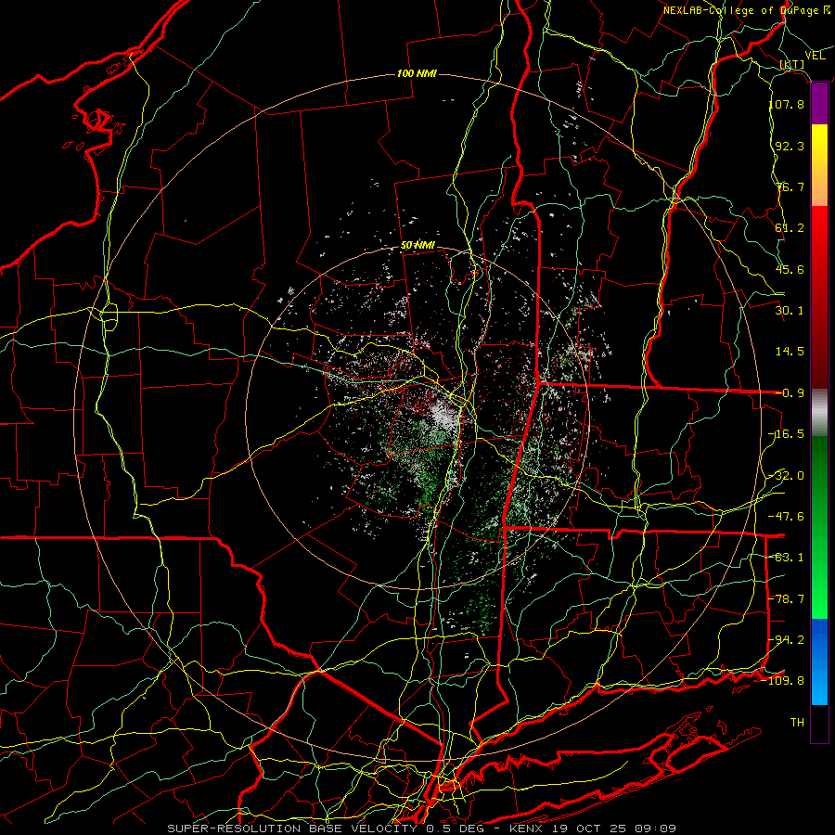The height and width of the screenshot is (835, 835).
Task: Click the -16.5 velocity scale value
Action: pos(787,434)
